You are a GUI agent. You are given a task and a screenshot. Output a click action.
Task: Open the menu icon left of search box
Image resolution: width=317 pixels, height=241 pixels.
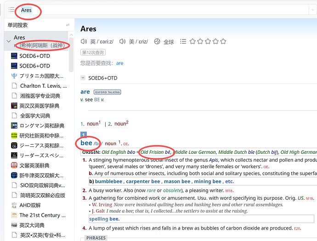(11, 10)
